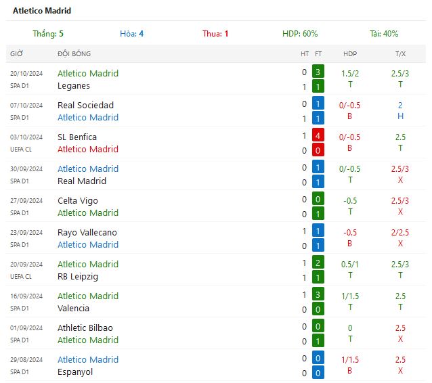Click the Valencia team name

73,309
